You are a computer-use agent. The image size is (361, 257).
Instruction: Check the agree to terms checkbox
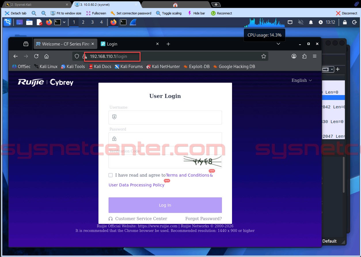tap(111, 175)
